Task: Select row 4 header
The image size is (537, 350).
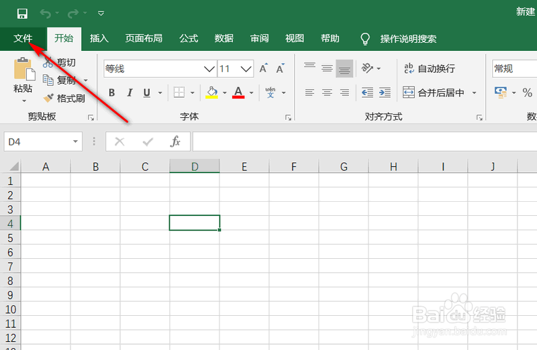Action: point(10,223)
